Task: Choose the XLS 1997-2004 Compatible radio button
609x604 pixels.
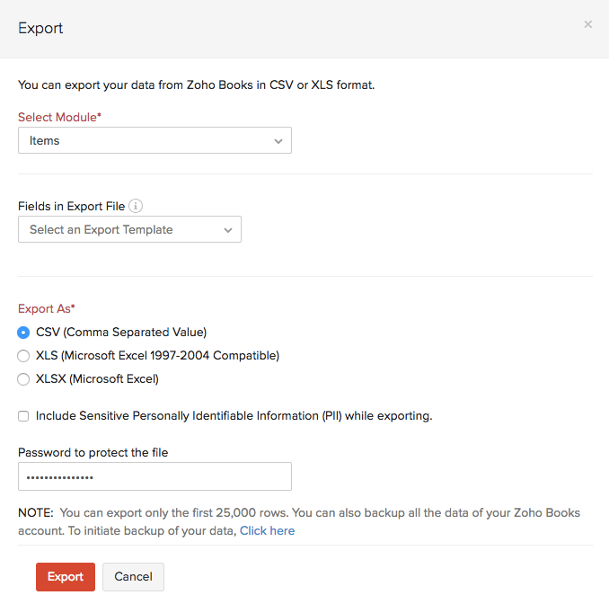Action: pyautogui.click(x=24, y=355)
